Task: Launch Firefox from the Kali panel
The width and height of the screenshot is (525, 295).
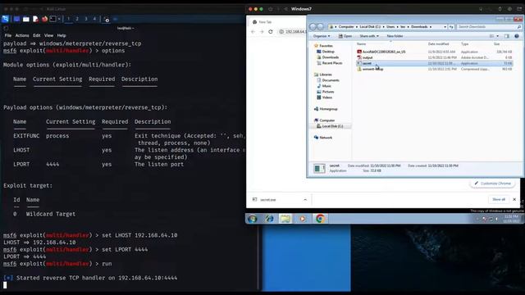Action: click(x=44, y=19)
